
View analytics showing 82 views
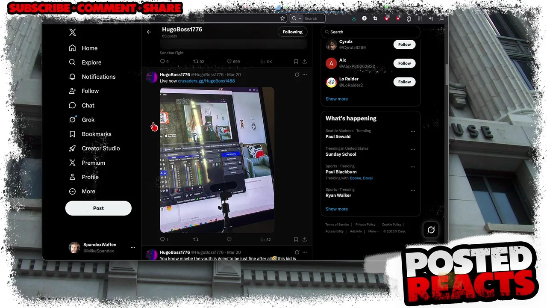pos(265,240)
